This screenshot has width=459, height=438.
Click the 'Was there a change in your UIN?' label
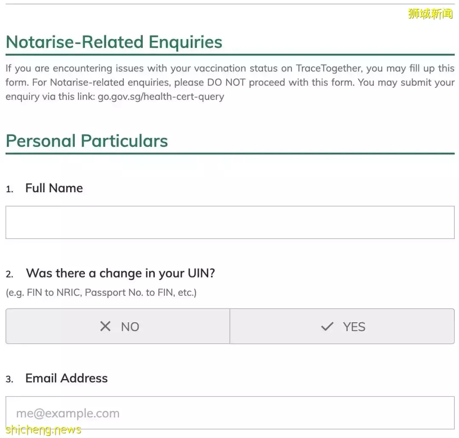tap(120, 273)
